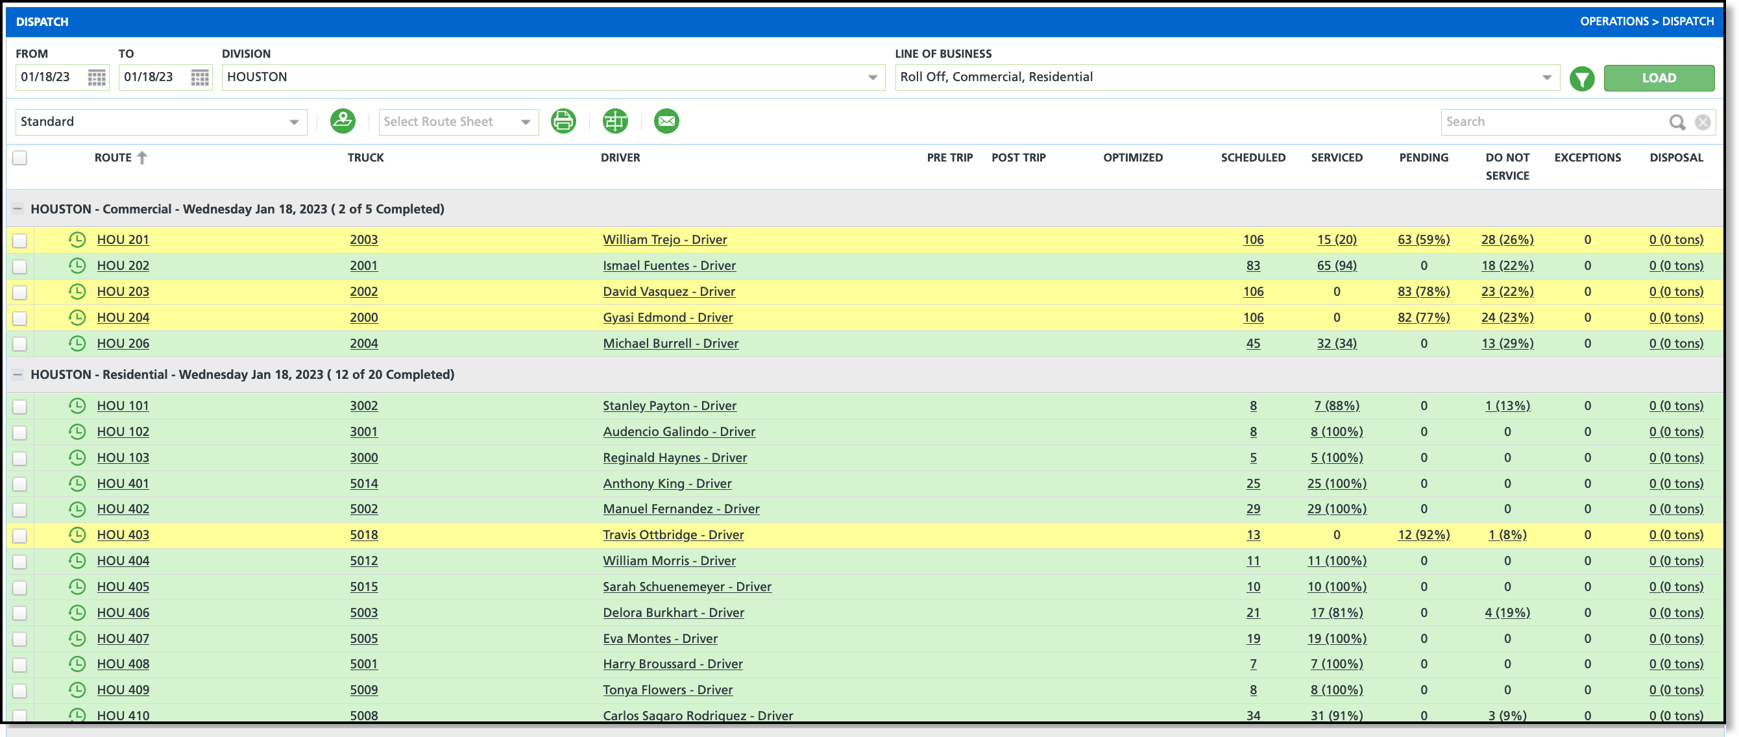The height and width of the screenshot is (737, 1739).
Task: Open the TO date calendar picker
Action: 200,78
